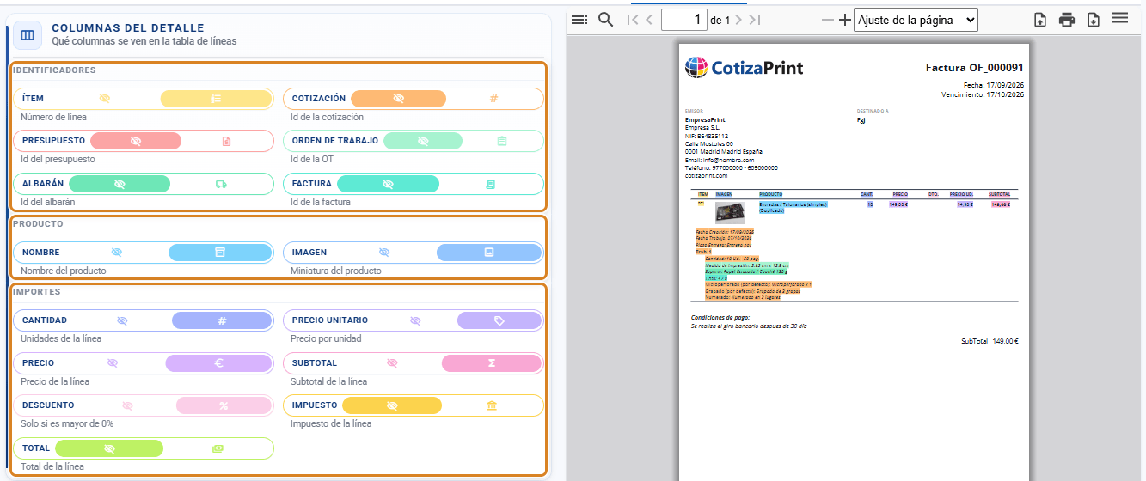The image size is (1146, 481).
Task: Toggle the PDF viewer sidebar
Action: click(x=579, y=20)
